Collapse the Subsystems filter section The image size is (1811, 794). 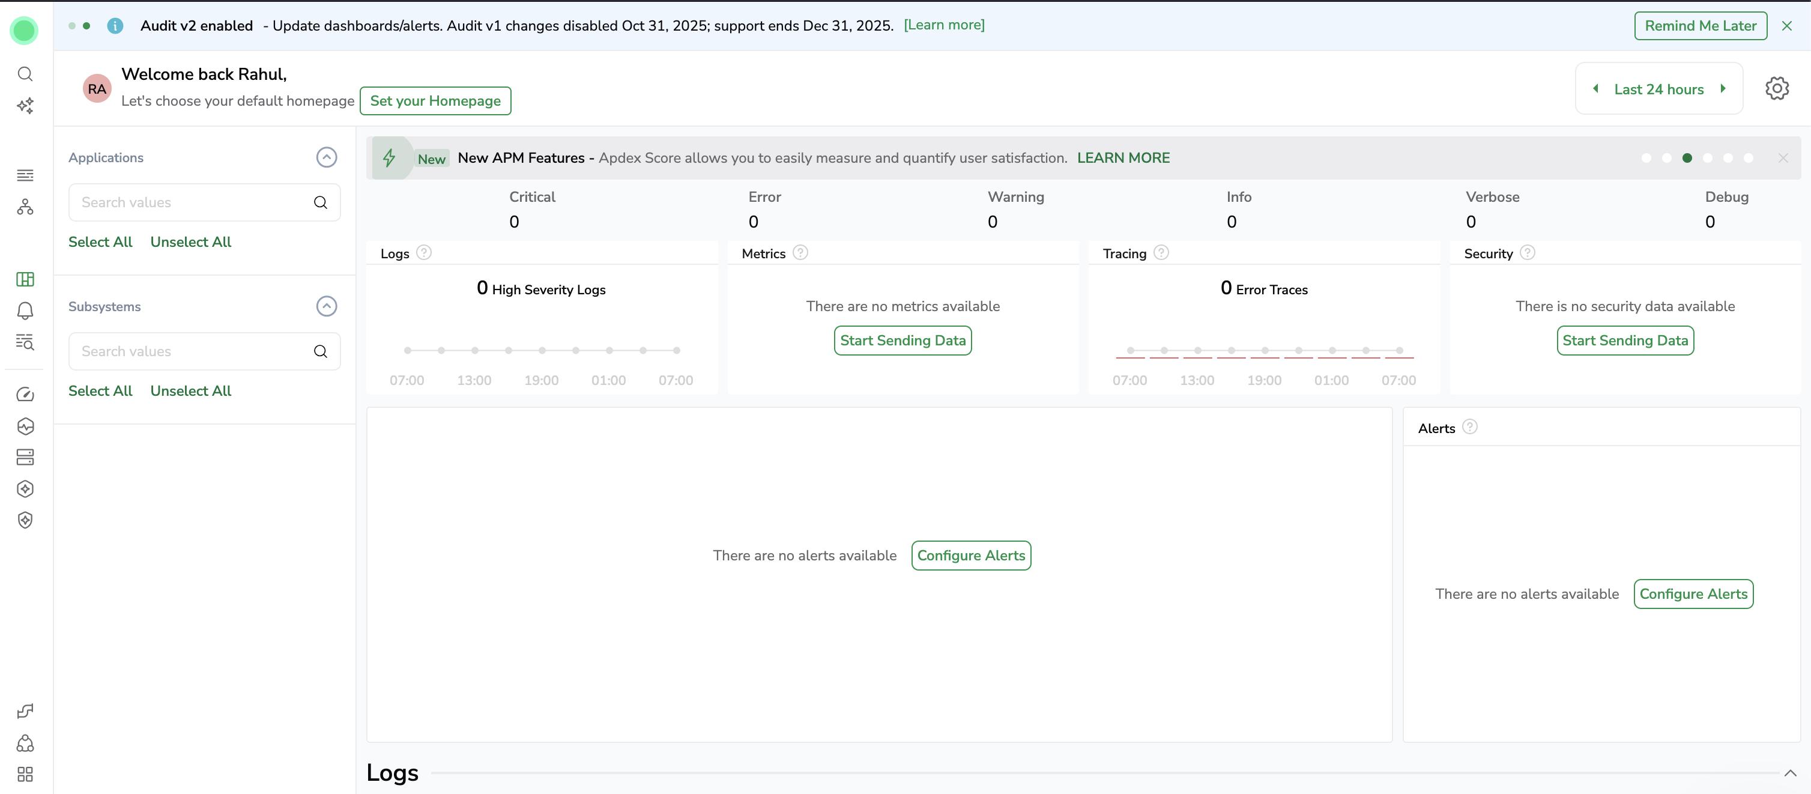[x=326, y=307]
